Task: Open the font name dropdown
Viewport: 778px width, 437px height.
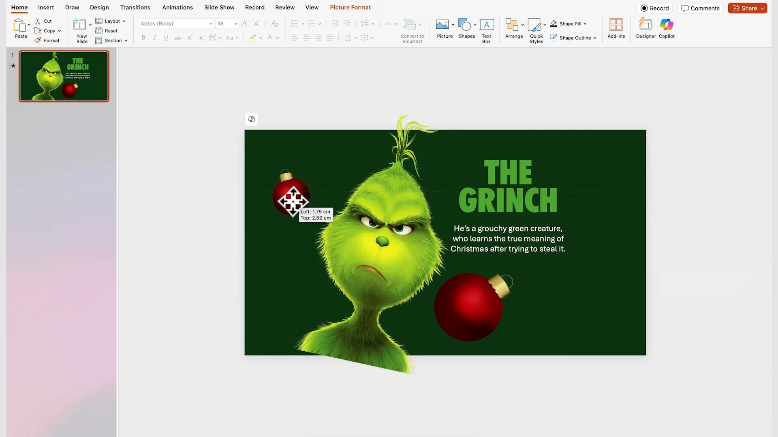Action: (x=211, y=23)
